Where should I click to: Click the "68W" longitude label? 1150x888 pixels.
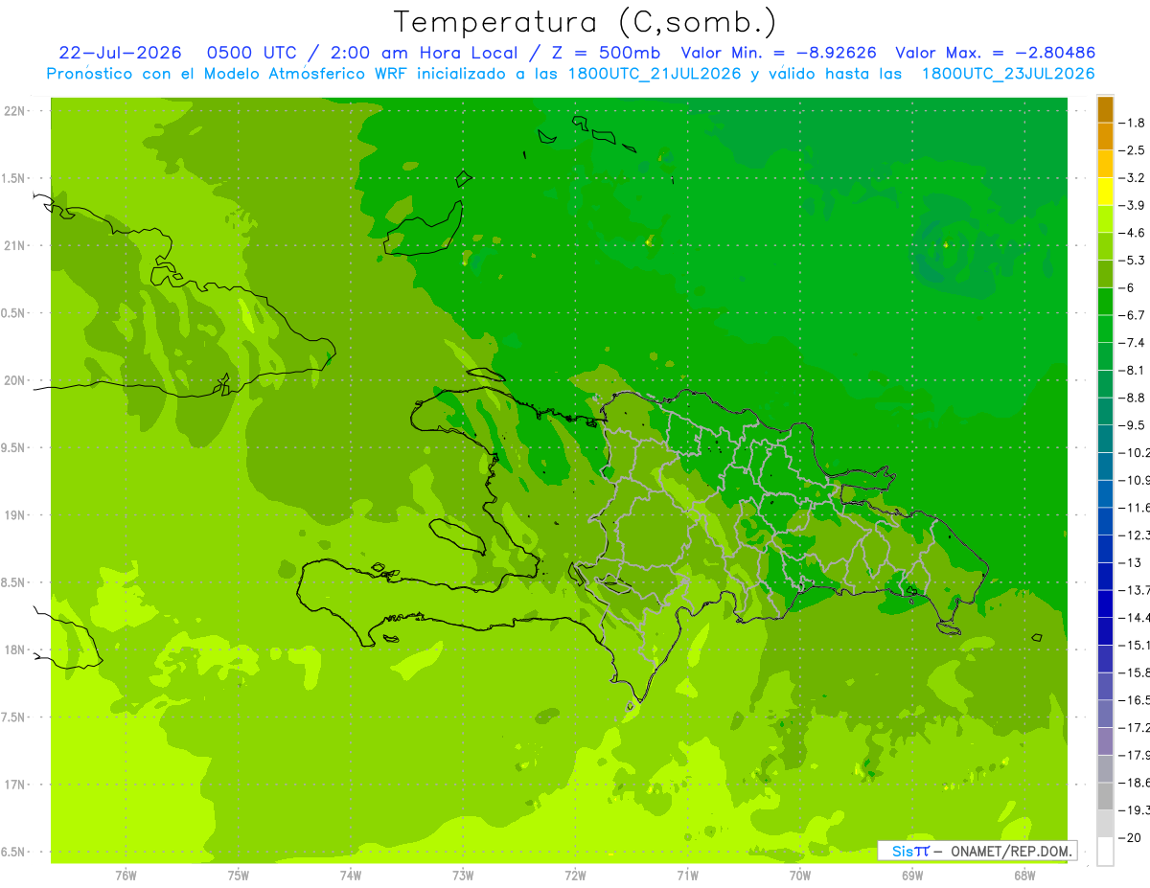[x=1024, y=875]
